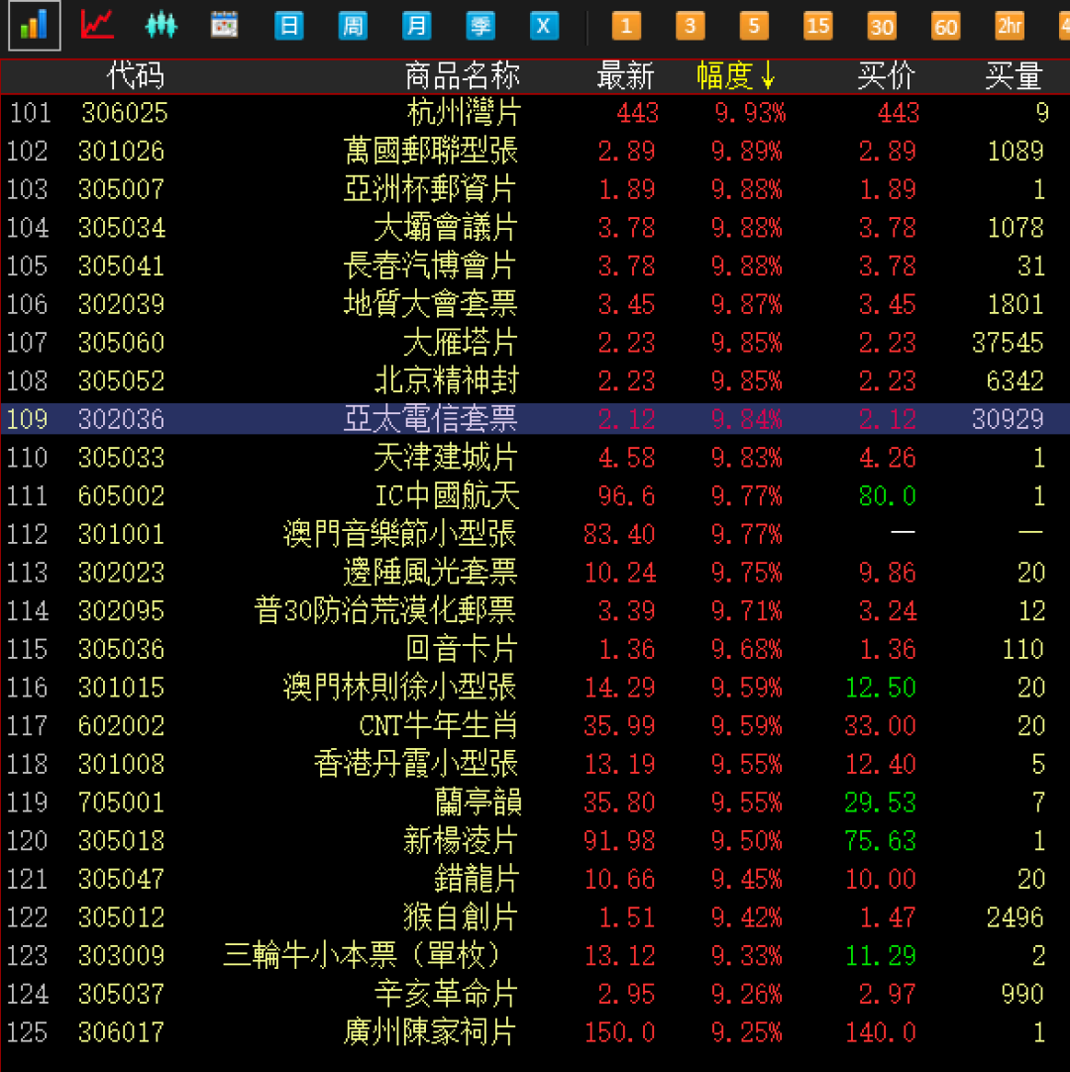Image resolution: width=1070 pixels, height=1072 pixels.
Task: Click latest price 150.0 cell
Action: pyautogui.click(x=619, y=1031)
